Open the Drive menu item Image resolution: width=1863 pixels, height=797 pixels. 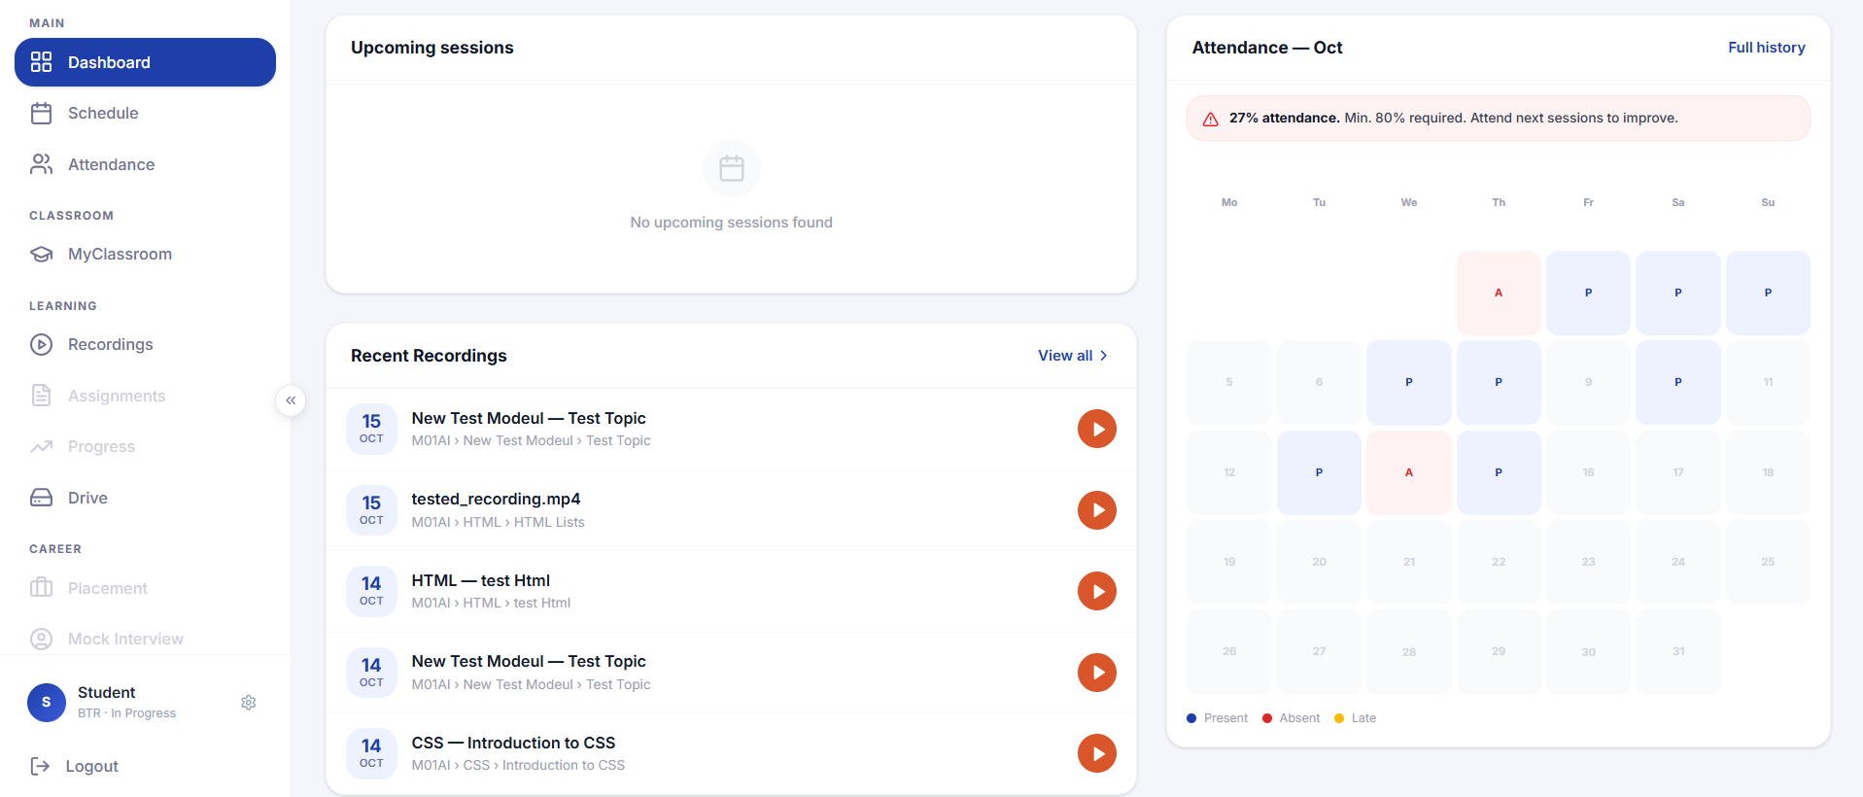(145, 498)
